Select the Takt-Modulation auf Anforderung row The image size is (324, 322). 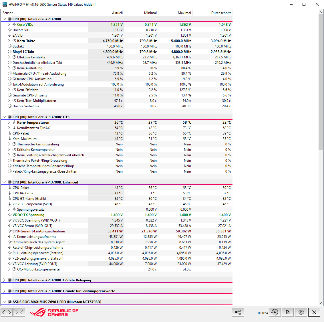coord(117,84)
